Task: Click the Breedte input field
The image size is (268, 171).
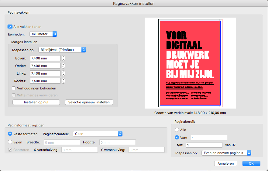Action: pyautogui.click(x=62, y=142)
